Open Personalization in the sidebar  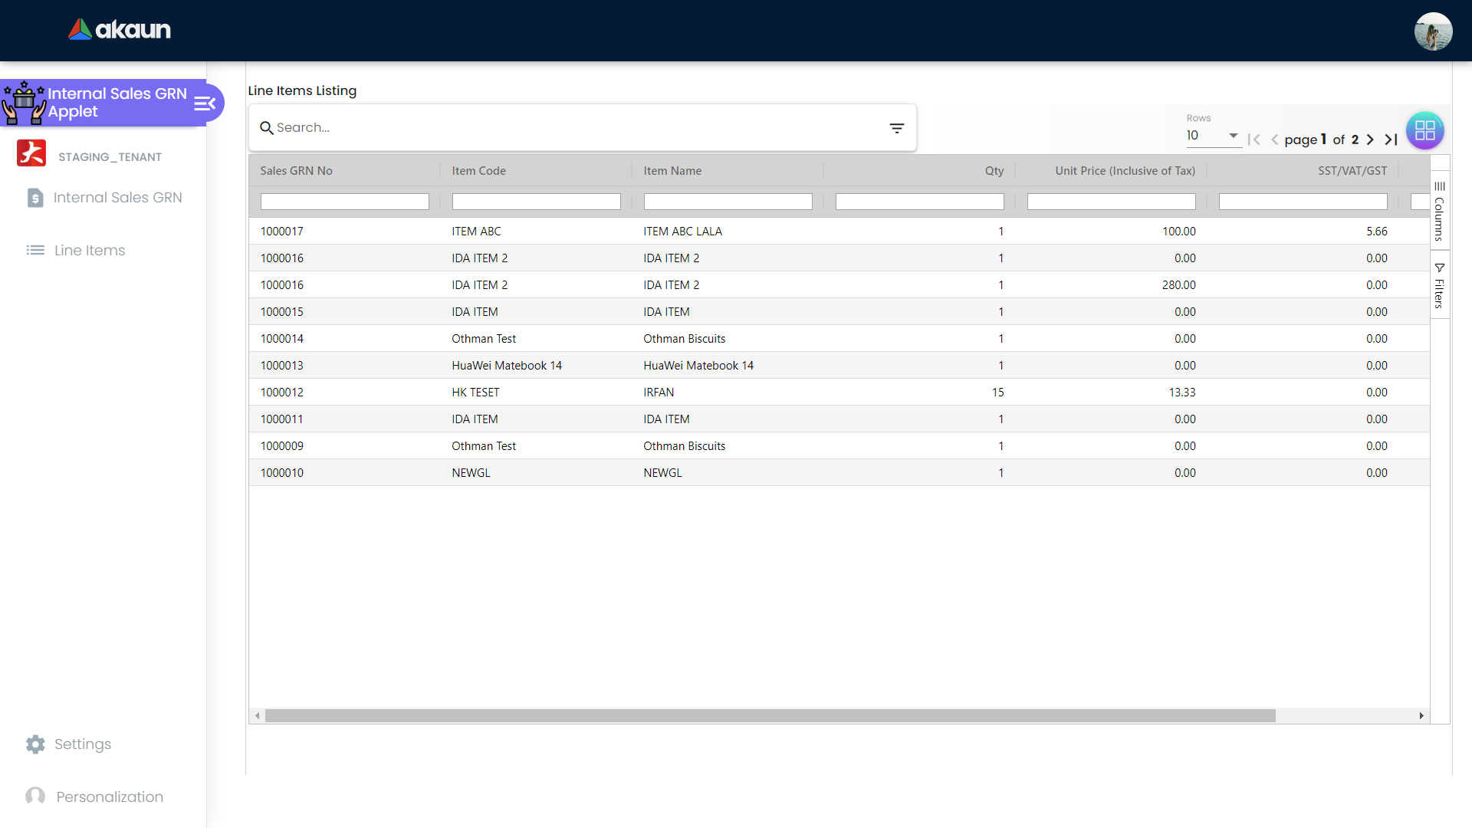tap(110, 797)
